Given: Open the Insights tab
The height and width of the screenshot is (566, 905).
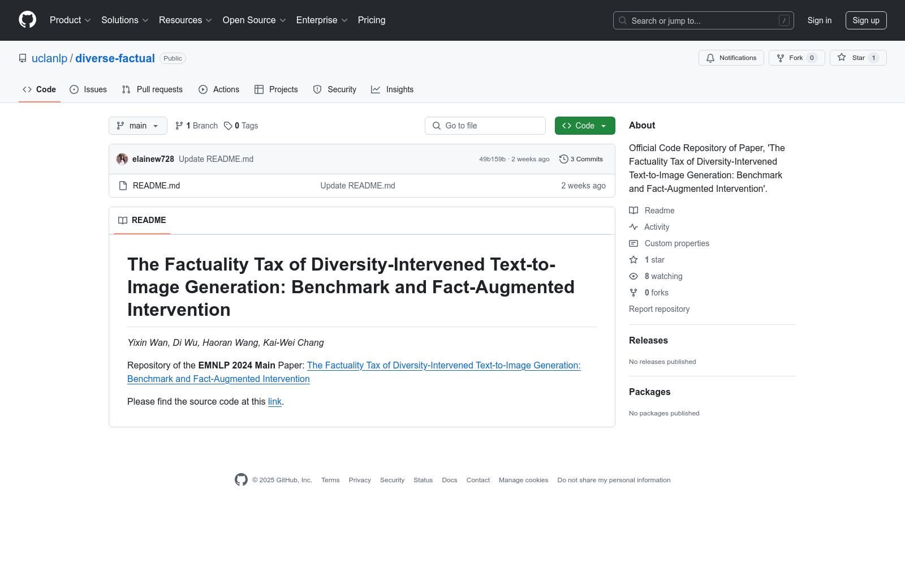Looking at the screenshot, I should point(393,89).
